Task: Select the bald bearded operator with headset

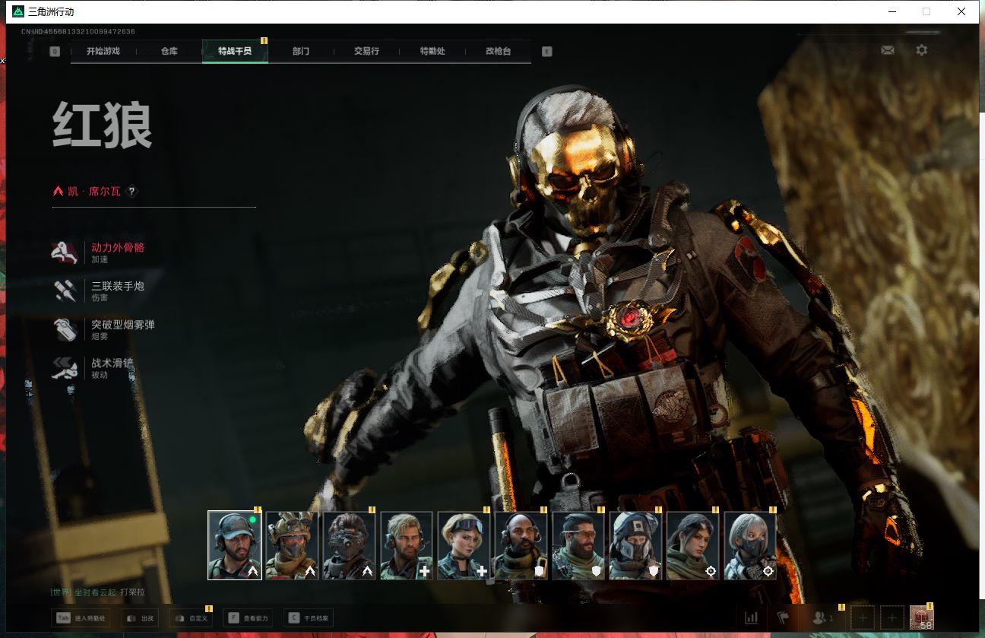Action: (521, 545)
